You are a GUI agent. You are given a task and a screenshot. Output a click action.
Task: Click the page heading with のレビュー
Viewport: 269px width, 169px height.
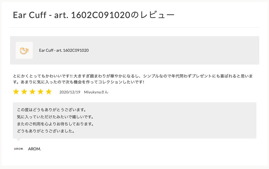pos(94,15)
